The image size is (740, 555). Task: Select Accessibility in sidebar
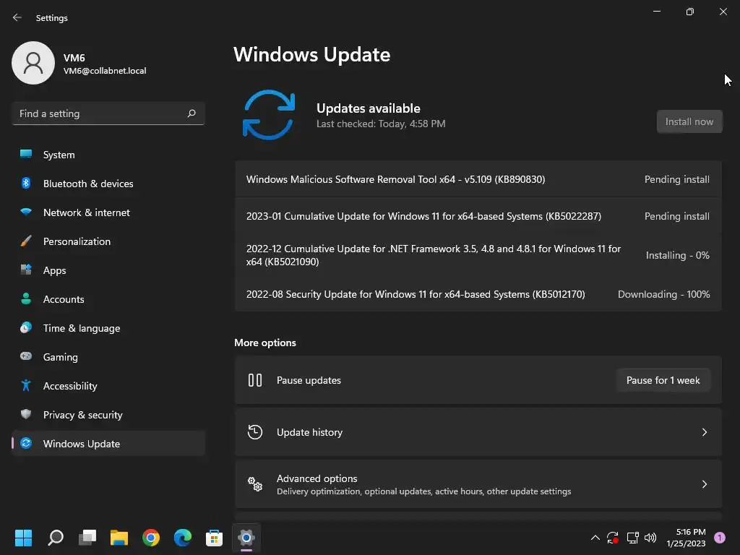tap(108, 386)
